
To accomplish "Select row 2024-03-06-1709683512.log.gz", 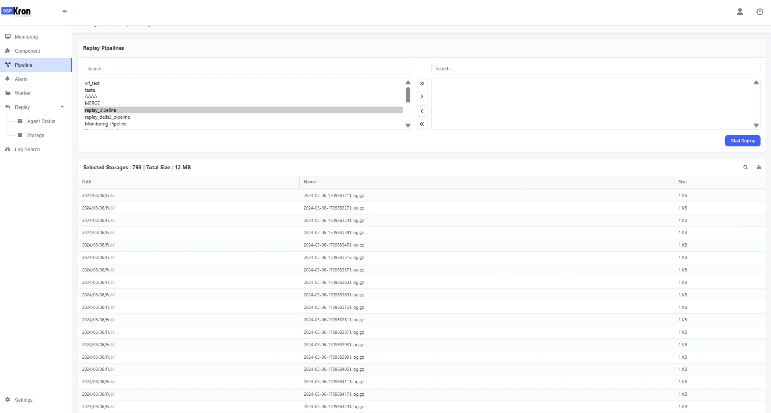I will point(422,257).
